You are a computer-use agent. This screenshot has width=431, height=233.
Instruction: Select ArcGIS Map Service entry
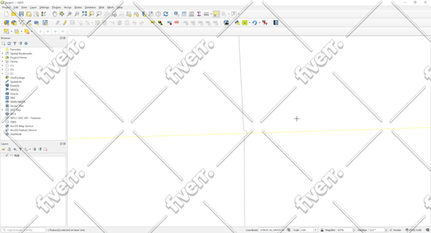(22, 126)
